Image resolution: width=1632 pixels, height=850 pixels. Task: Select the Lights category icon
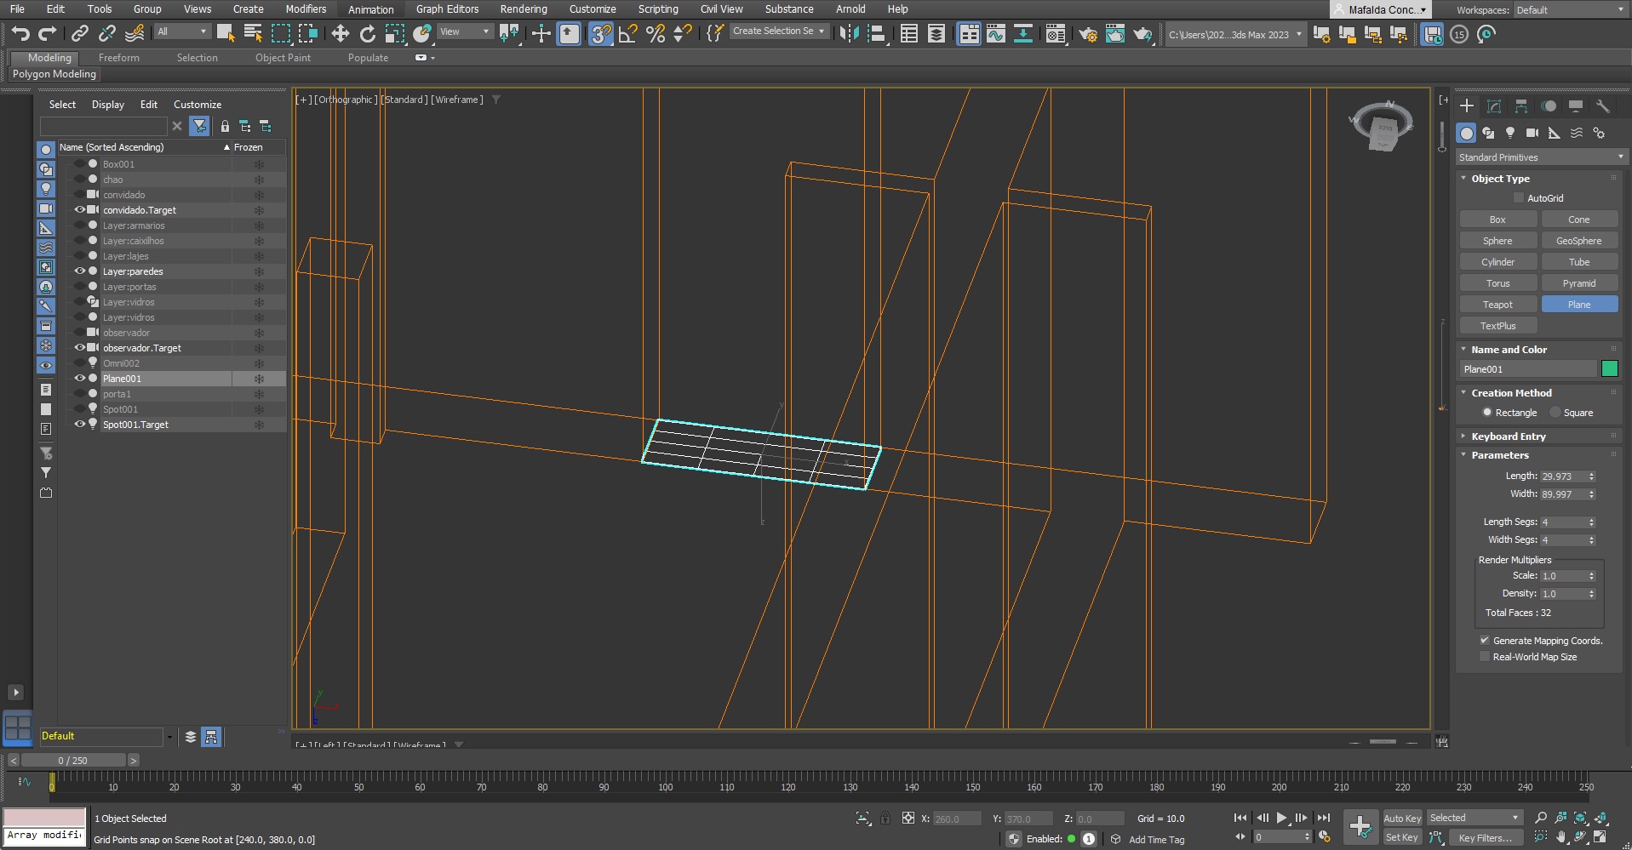1510,133
